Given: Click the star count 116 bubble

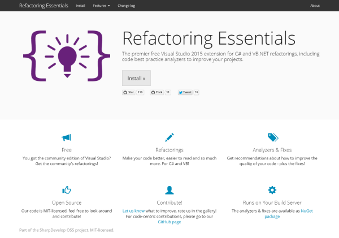Looking at the screenshot, I should coord(140,92).
